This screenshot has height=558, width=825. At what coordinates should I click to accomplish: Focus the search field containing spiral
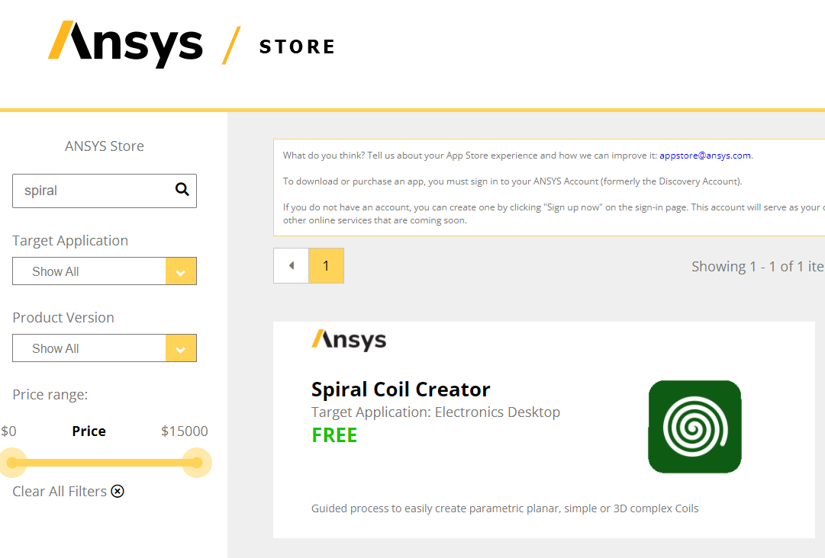[105, 191]
